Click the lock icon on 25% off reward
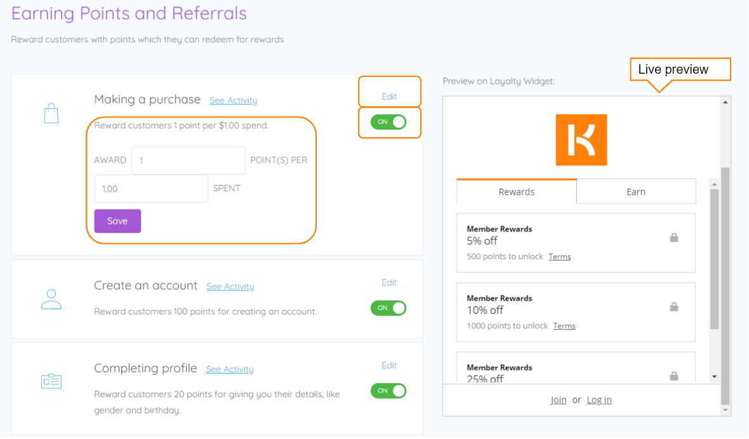 tap(674, 376)
